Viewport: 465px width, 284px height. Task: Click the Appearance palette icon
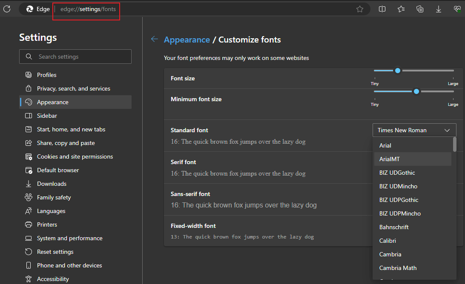pos(29,102)
